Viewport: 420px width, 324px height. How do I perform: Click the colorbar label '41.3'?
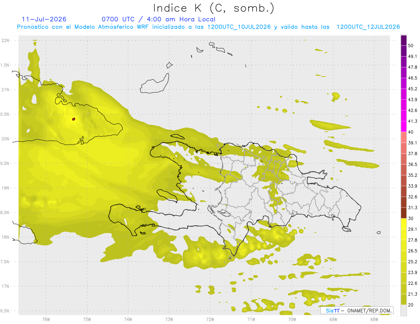click(413, 121)
